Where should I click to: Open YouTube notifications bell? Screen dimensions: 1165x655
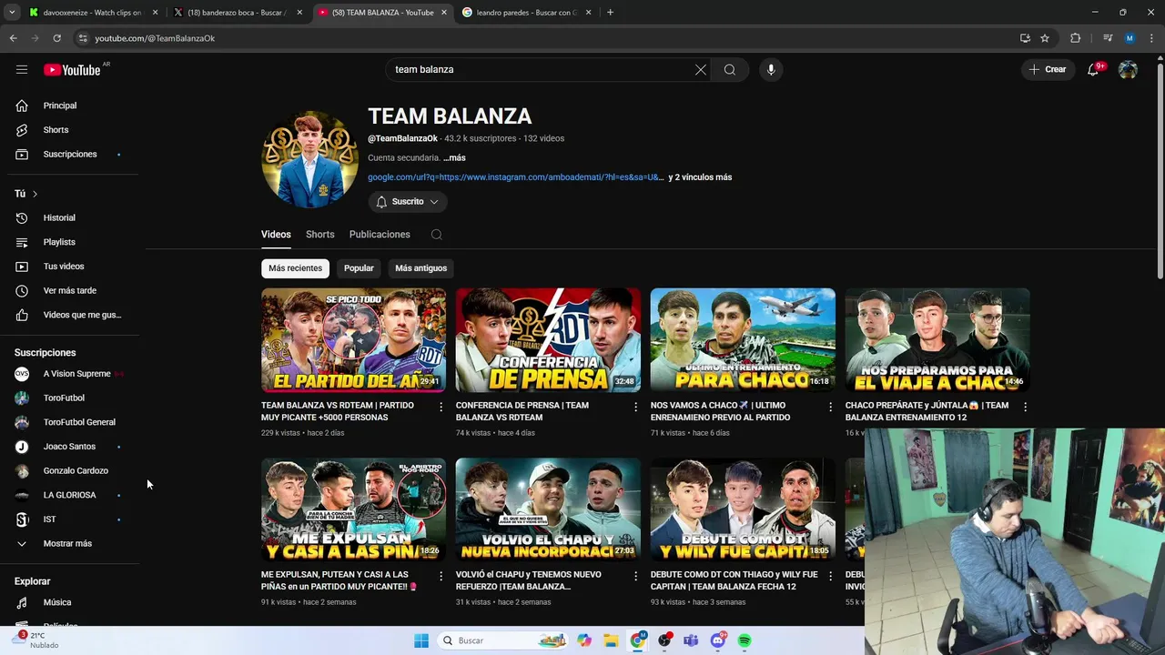[x=1093, y=69]
